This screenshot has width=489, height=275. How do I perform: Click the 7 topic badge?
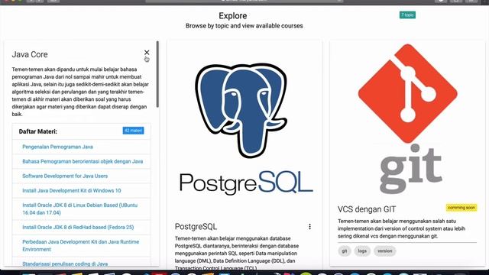click(407, 15)
